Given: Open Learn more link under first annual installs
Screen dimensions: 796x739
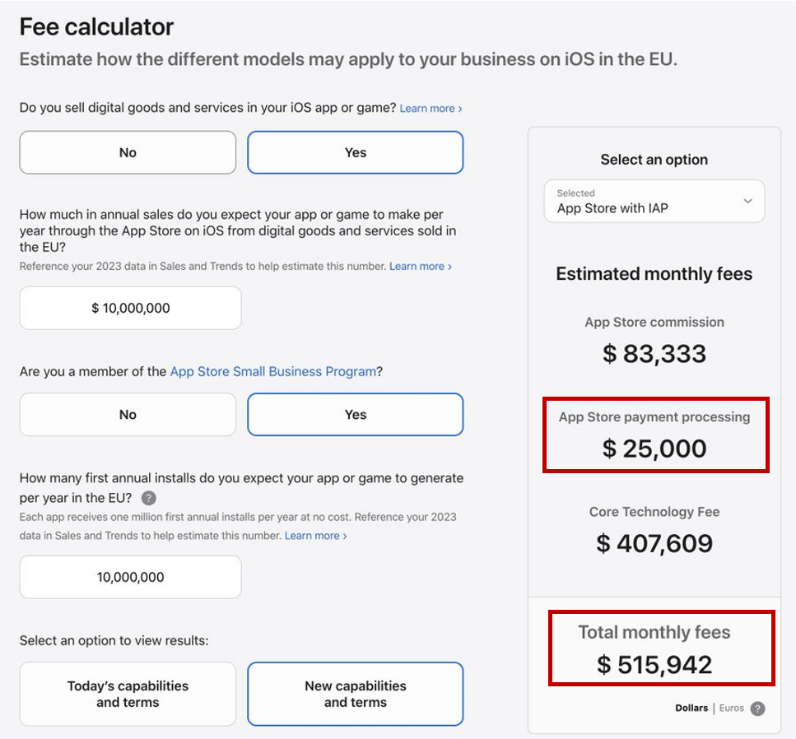Looking at the screenshot, I should click(315, 536).
